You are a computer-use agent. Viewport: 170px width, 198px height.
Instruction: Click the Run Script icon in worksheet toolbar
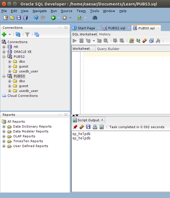click(x=81, y=41)
